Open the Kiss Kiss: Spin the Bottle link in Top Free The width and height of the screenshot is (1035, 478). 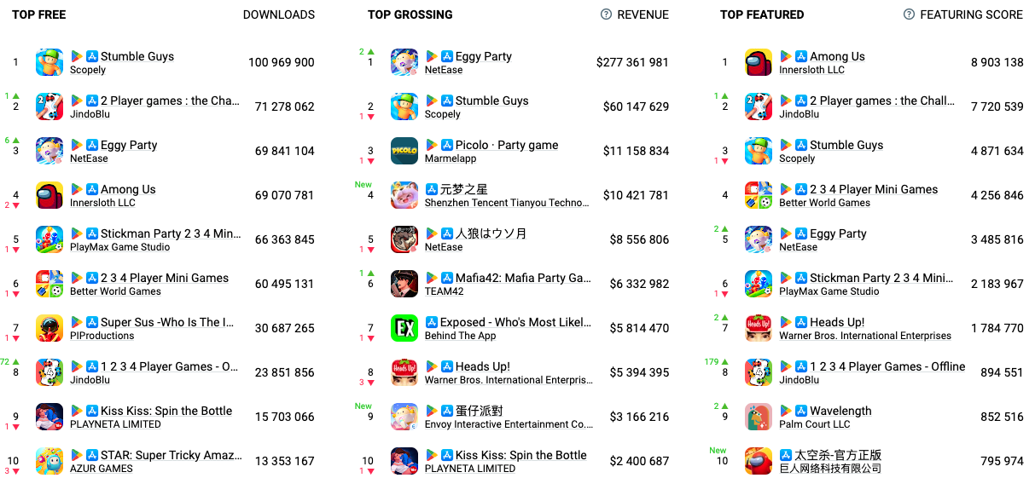point(166,411)
